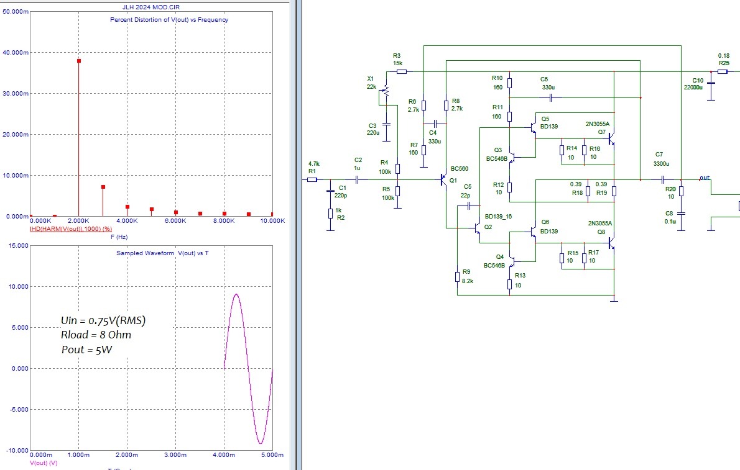Screen dimensions: 740x470
Task: Pick the Q7 2N3055A output transistor
Action: point(612,138)
